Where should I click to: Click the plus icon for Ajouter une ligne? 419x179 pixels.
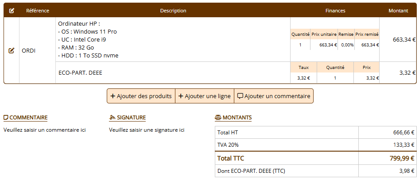point(181,96)
